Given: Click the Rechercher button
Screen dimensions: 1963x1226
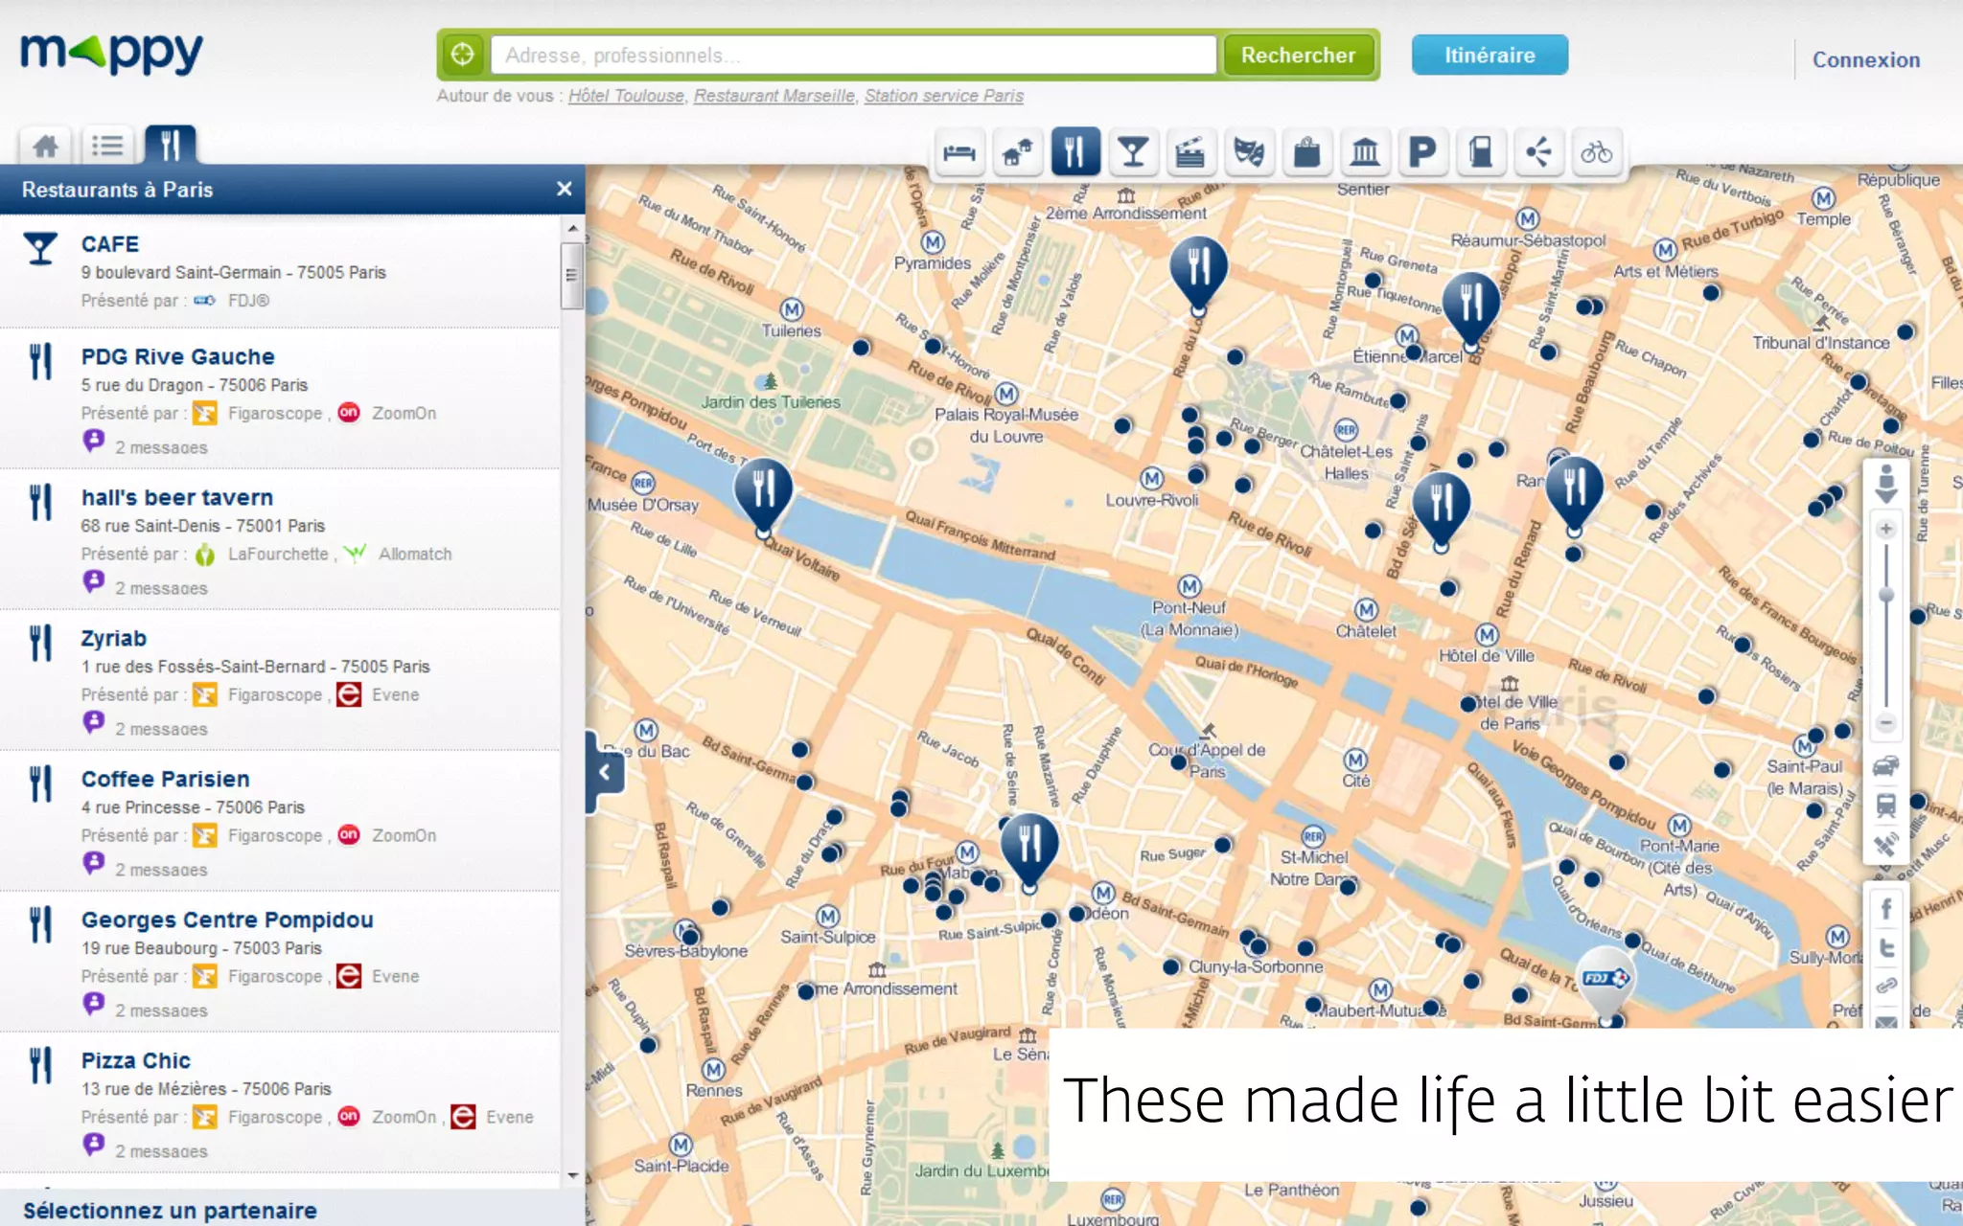Looking at the screenshot, I should coord(1298,56).
